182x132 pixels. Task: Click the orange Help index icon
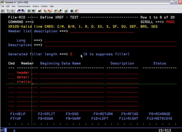click(76, 11)
